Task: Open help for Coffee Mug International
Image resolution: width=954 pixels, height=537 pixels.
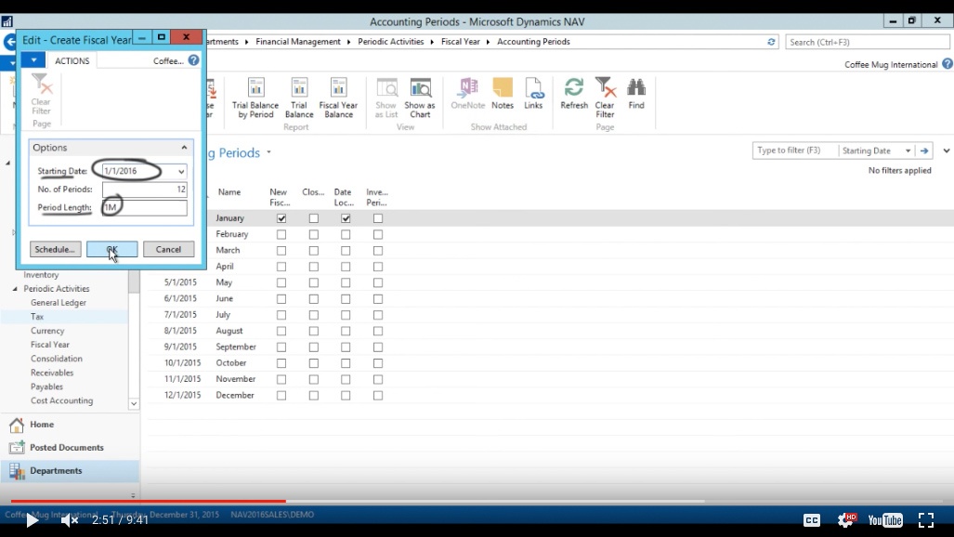Action: tap(947, 64)
